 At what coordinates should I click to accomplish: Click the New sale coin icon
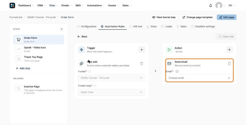click(81, 63)
